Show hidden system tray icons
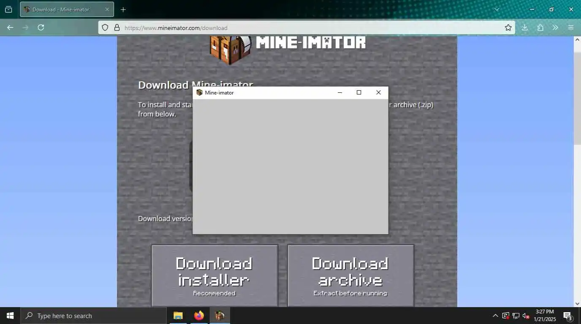The image size is (581, 324). click(x=495, y=316)
